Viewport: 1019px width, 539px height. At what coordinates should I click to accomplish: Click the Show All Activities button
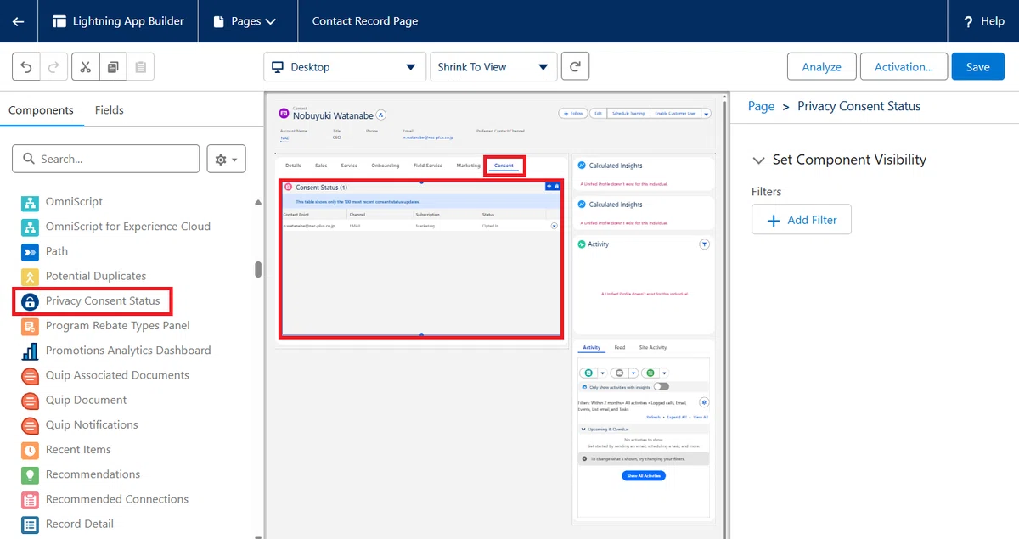(644, 476)
